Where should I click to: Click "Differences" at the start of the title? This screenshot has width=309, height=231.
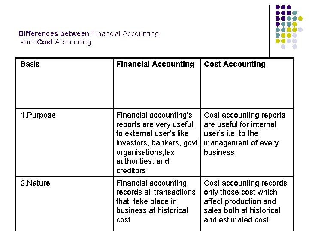(x=38, y=33)
